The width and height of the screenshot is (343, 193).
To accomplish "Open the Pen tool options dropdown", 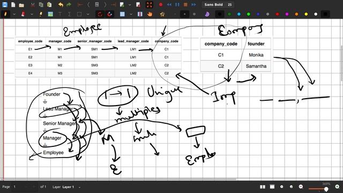I will click(x=14, y=14).
